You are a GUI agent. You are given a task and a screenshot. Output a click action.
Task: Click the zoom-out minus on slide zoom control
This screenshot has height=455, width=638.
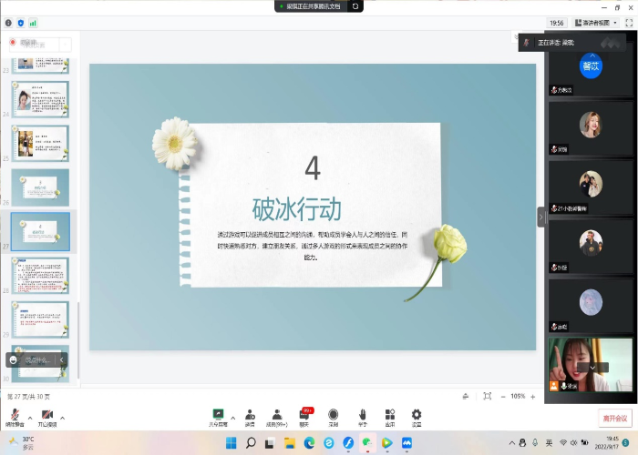point(502,397)
